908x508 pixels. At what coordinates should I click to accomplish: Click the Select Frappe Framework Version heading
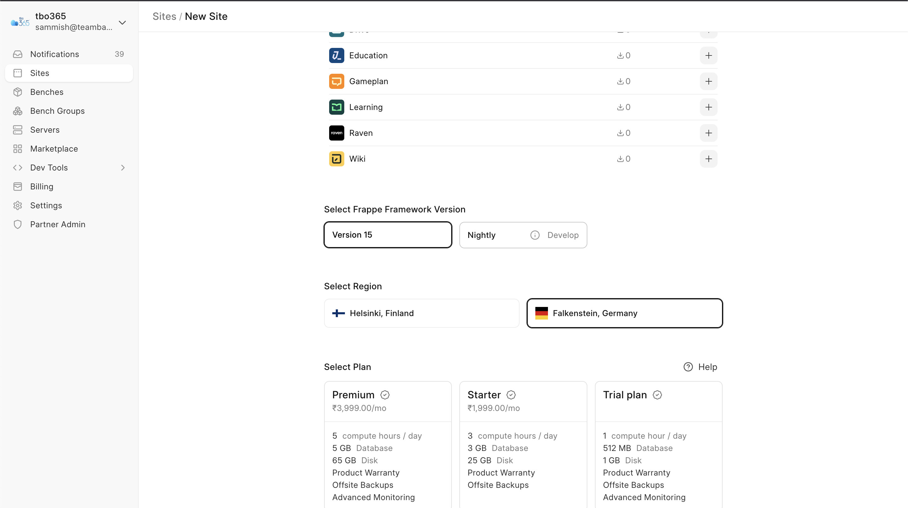click(x=394, y=209)
